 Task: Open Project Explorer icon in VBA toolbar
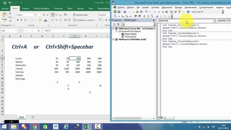click(x=171, y=12)
